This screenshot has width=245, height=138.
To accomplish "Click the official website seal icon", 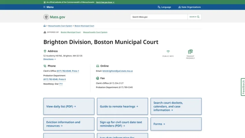I will tap(45, 2).
